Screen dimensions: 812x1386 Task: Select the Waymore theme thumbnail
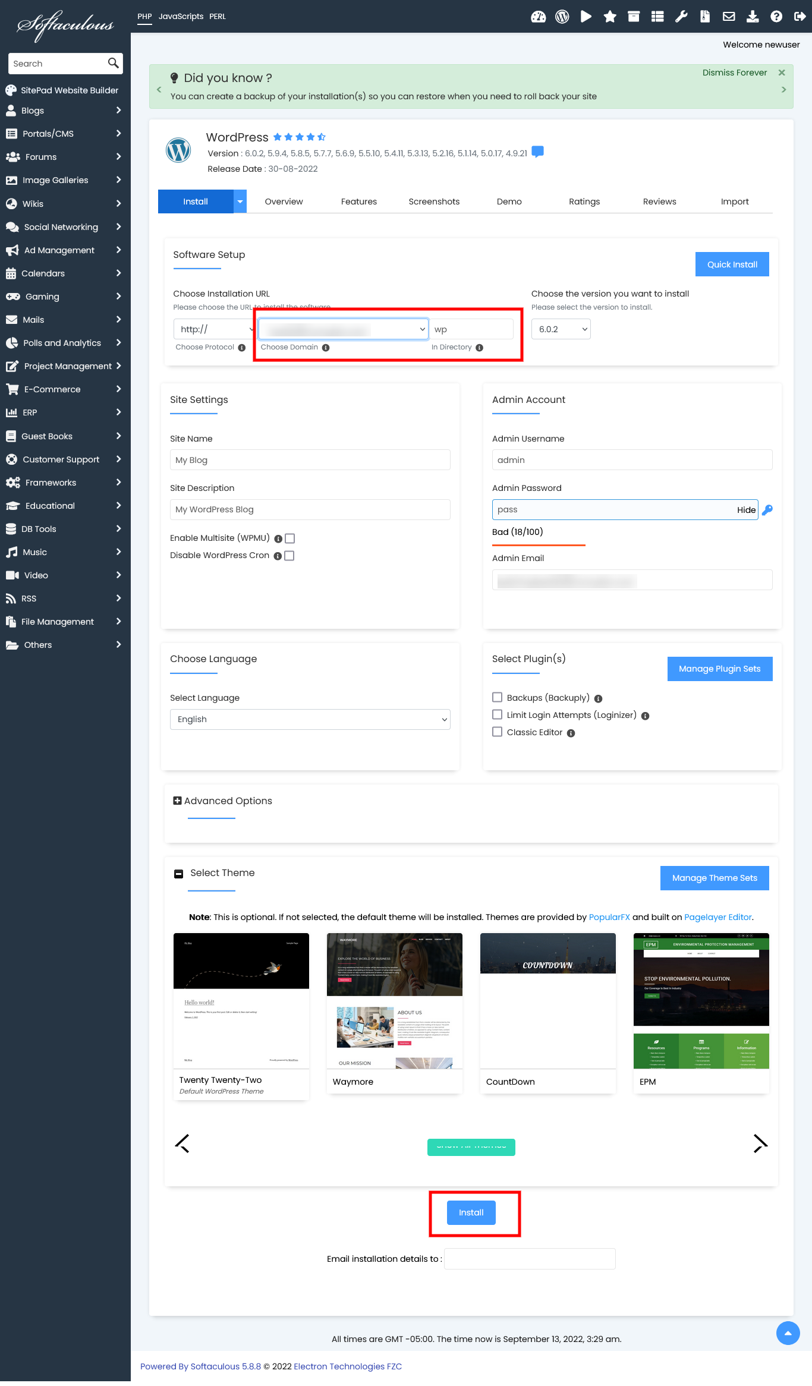click(x=394, y=1001)
